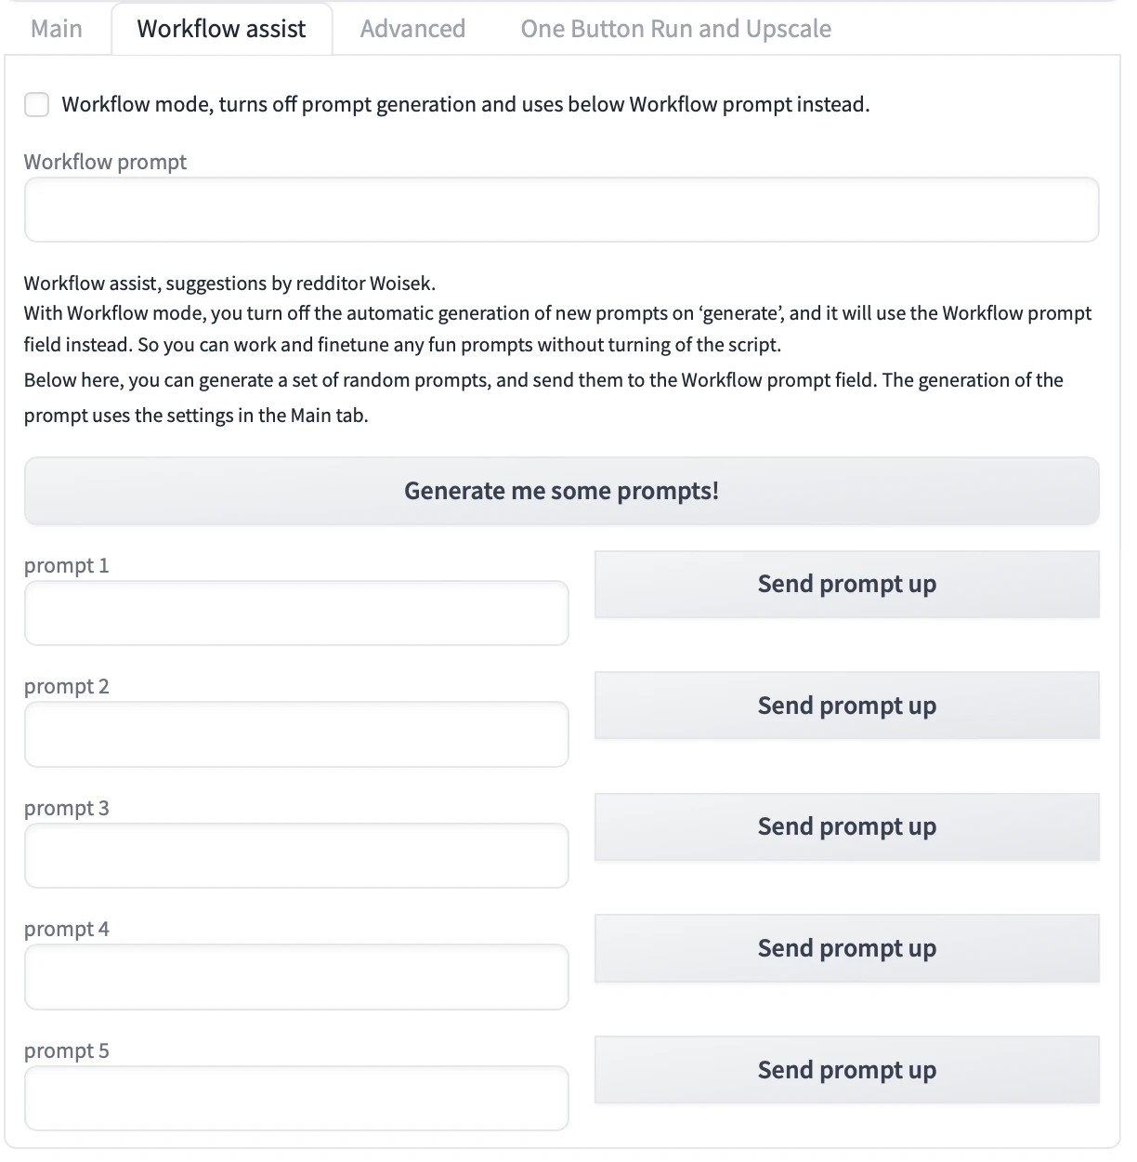Click the Workflow prompt text field
Screen dimensions: 1137x1162
pos(561,210)
